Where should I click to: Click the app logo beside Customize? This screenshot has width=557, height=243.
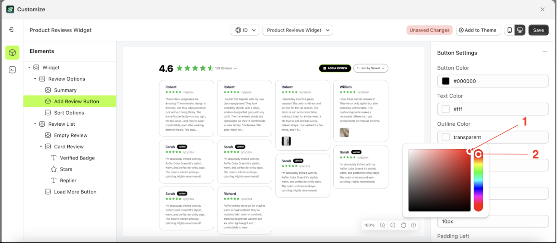10,9
